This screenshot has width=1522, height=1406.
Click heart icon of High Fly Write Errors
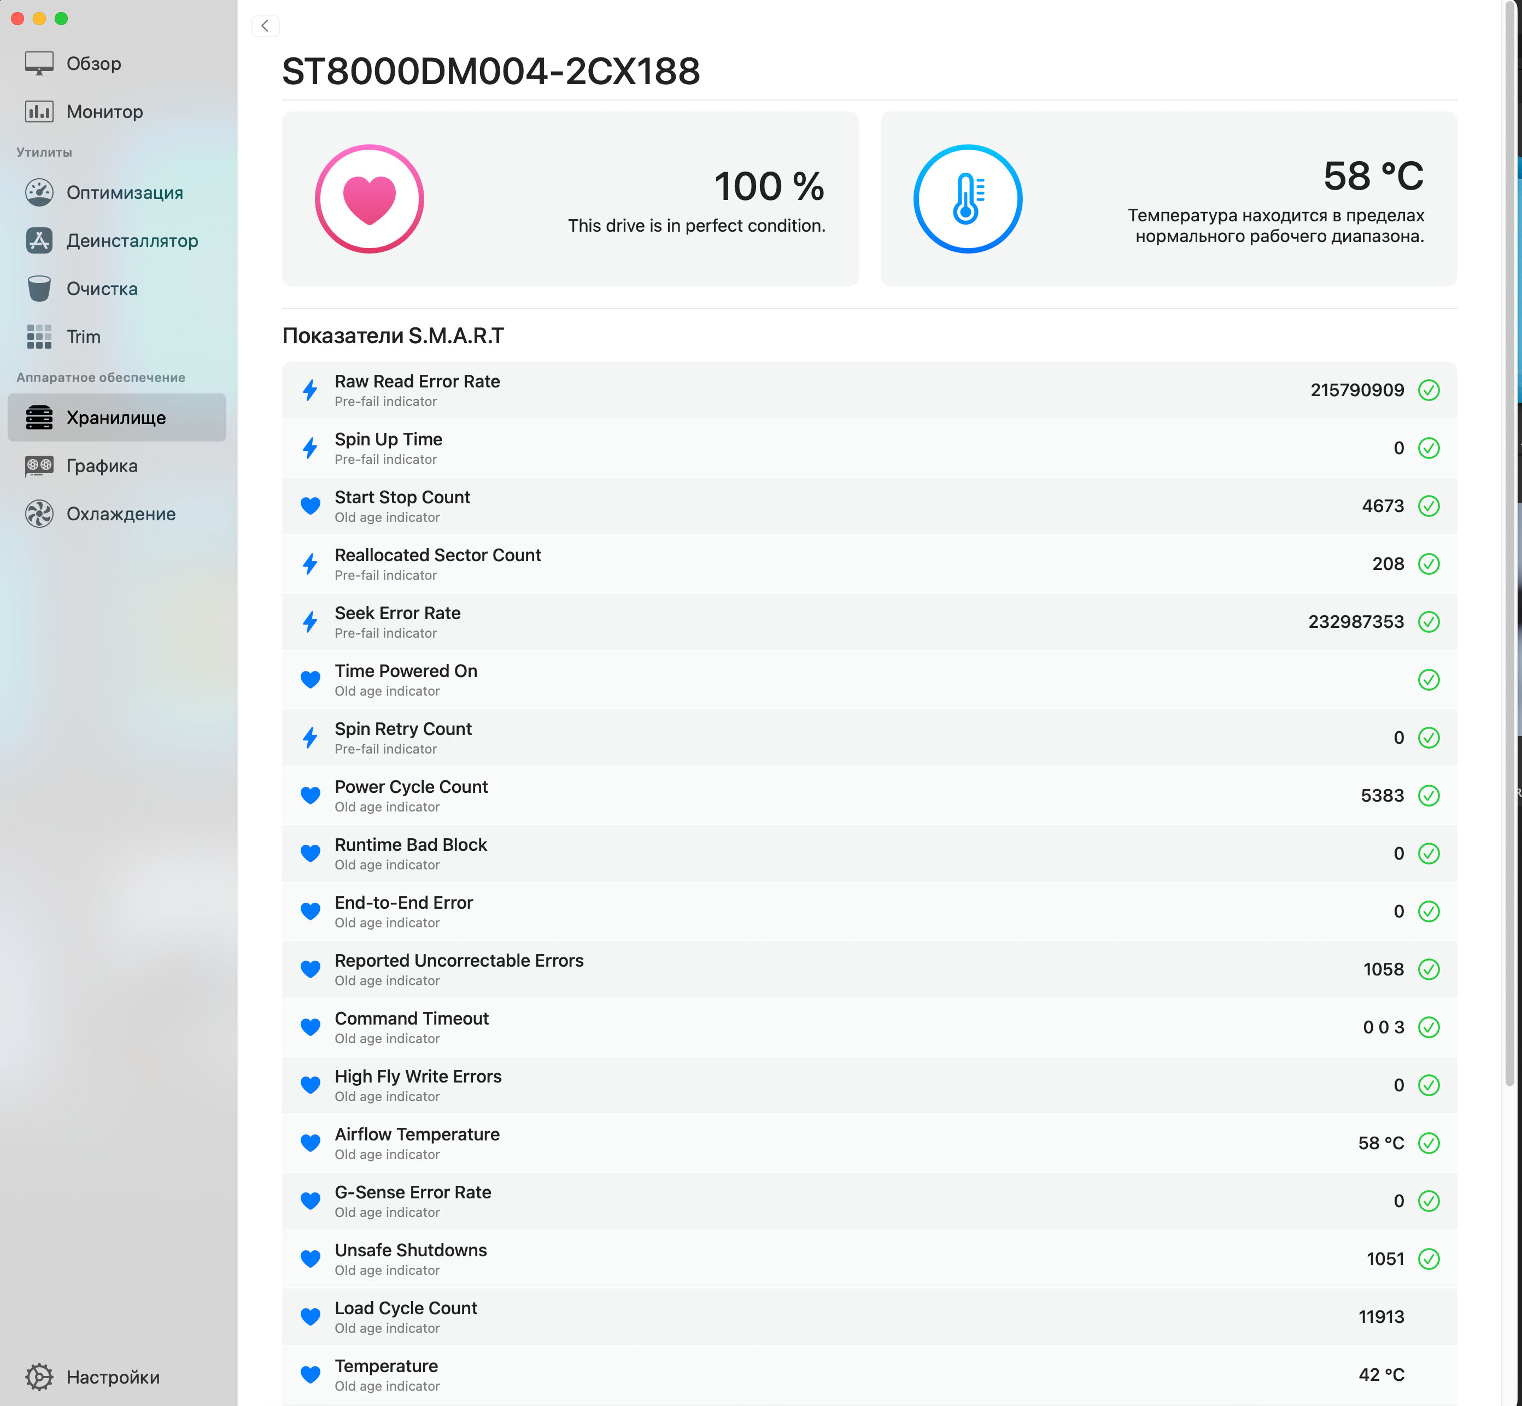310,1085
